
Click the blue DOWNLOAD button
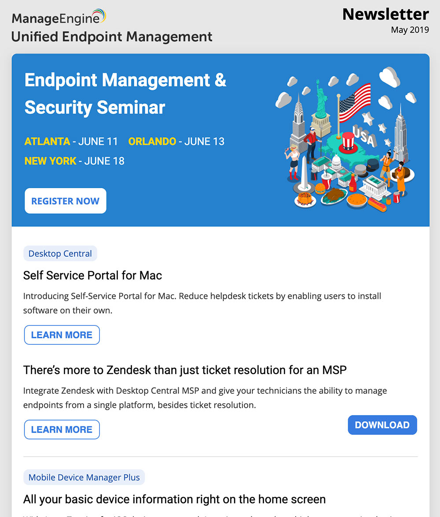[x=382, y=425]
